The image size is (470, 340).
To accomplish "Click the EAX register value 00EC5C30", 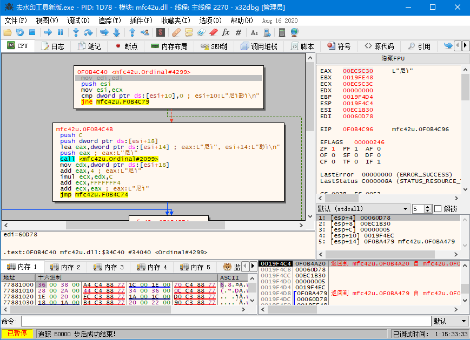I will click(358, 71).
